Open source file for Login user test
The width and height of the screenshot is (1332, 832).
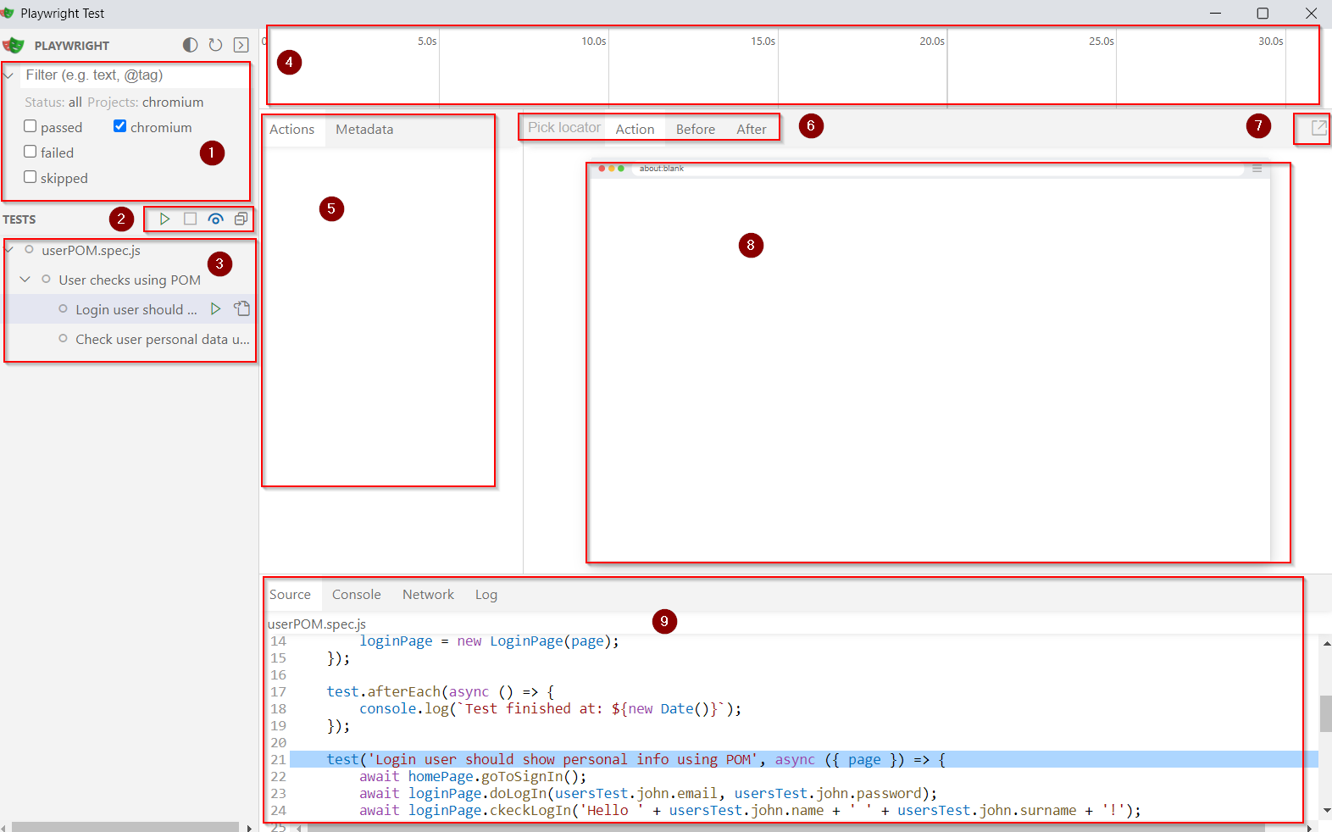[242, 309]
